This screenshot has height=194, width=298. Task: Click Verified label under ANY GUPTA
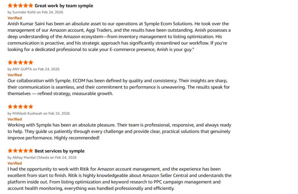(x=15, y=75)
